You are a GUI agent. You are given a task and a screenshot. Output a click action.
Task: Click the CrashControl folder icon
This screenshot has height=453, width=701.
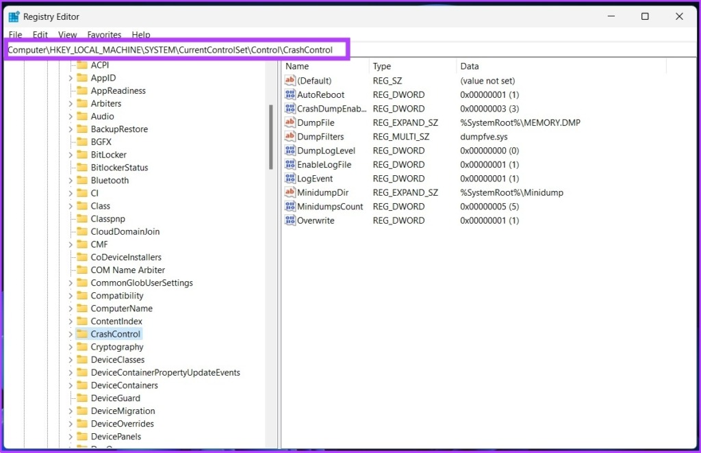click(x=82, y=334)
